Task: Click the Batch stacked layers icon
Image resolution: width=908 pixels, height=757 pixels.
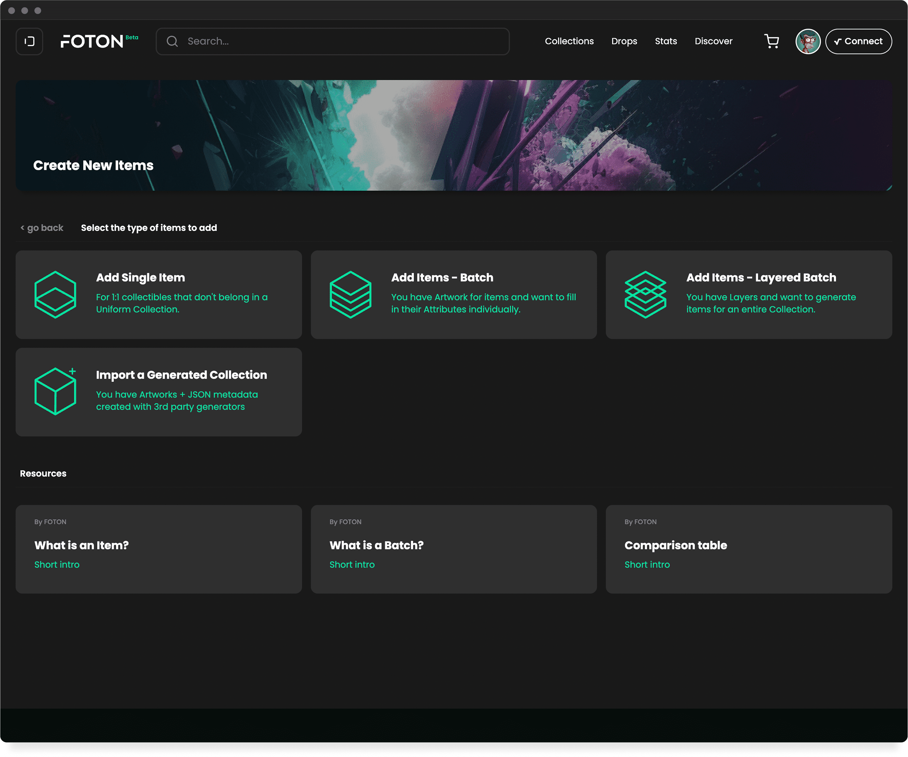Action: tap(350, 295)
